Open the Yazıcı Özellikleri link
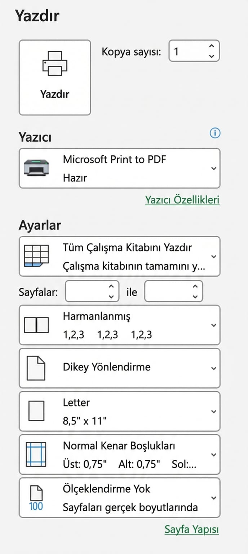This screenshot has height=554, width=248. pyautogui.click(x=182, y=199)
